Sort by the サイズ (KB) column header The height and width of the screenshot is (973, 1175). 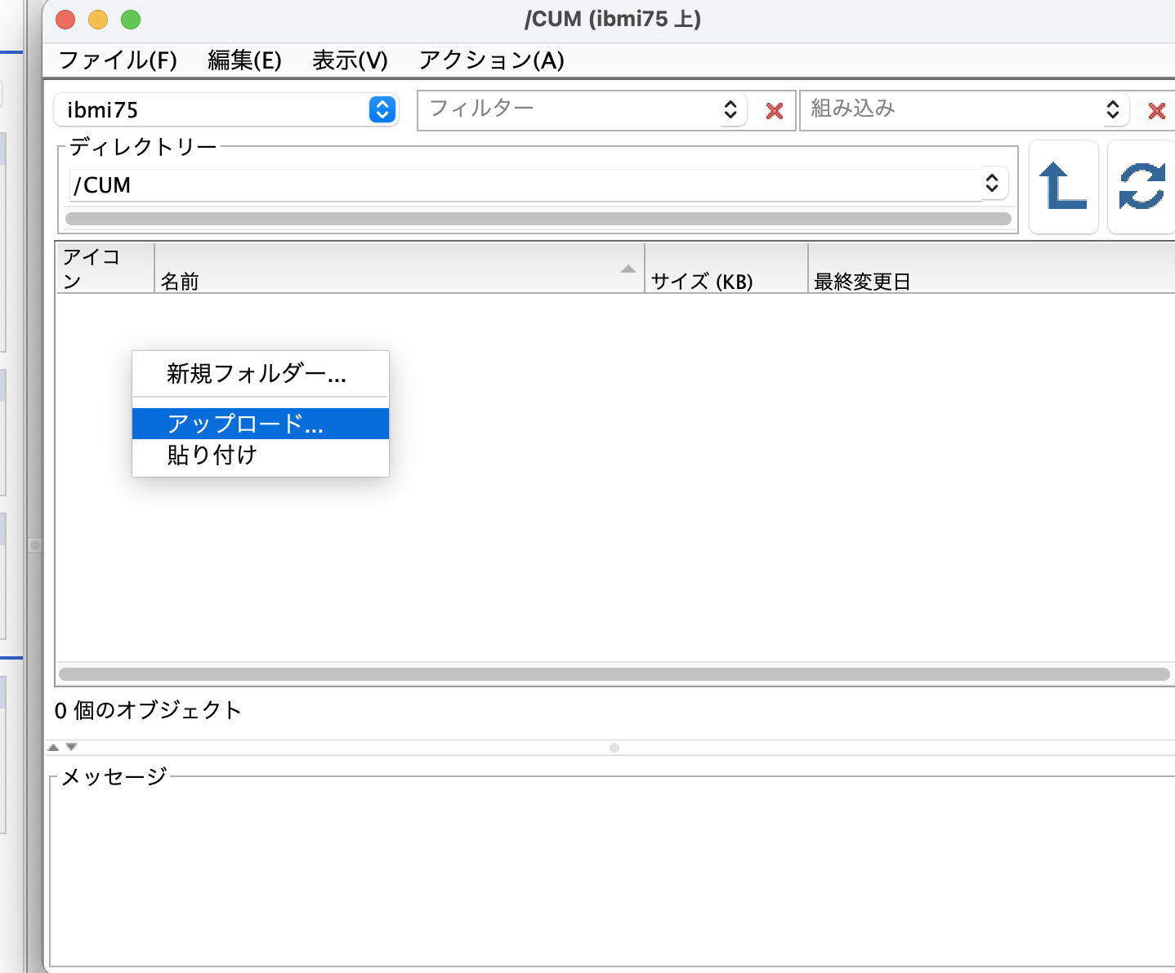tap(726, 269)
